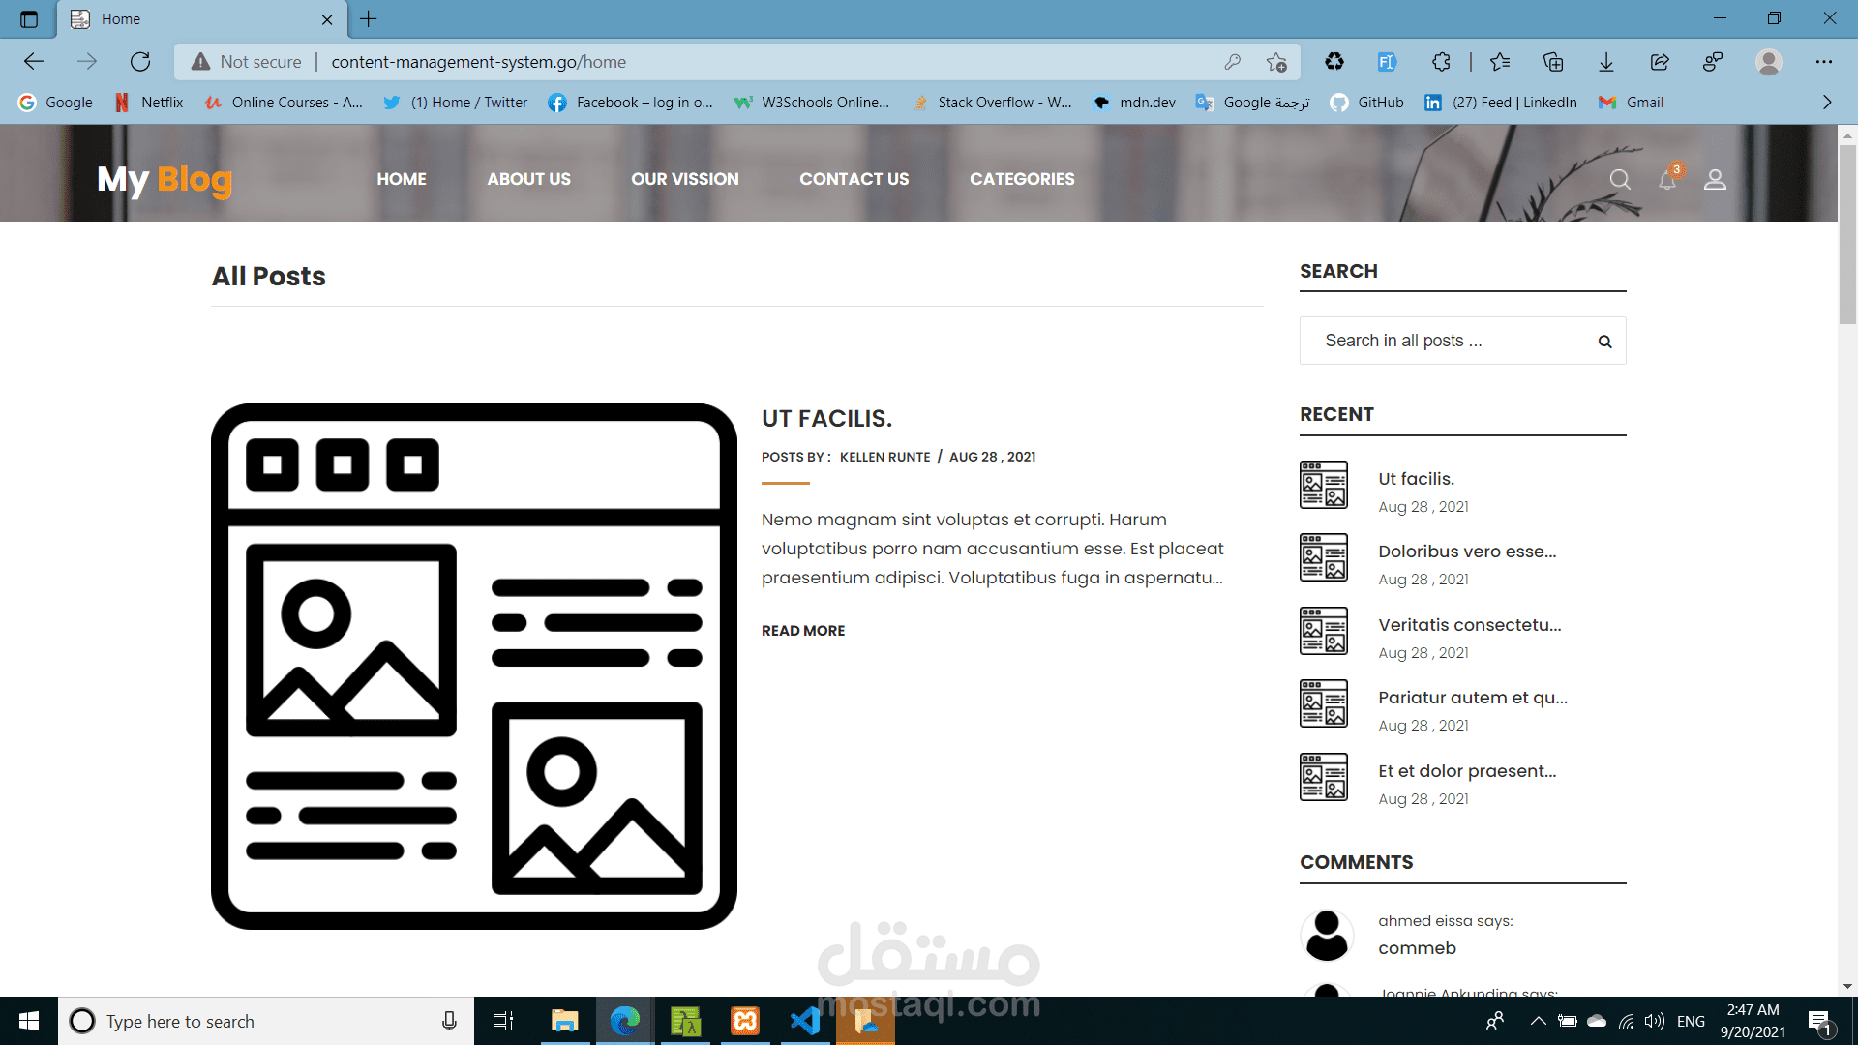Open browser settings and more menu
The width and height of the screenshot is (1858, 1045).
click(x=1824, y=62)
